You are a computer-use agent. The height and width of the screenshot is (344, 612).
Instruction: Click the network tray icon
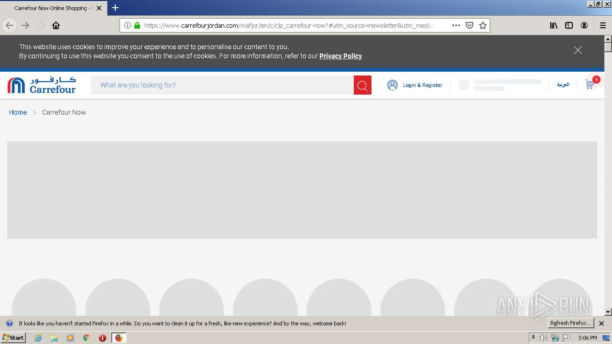pyautogui.click(x=555, y=338)
